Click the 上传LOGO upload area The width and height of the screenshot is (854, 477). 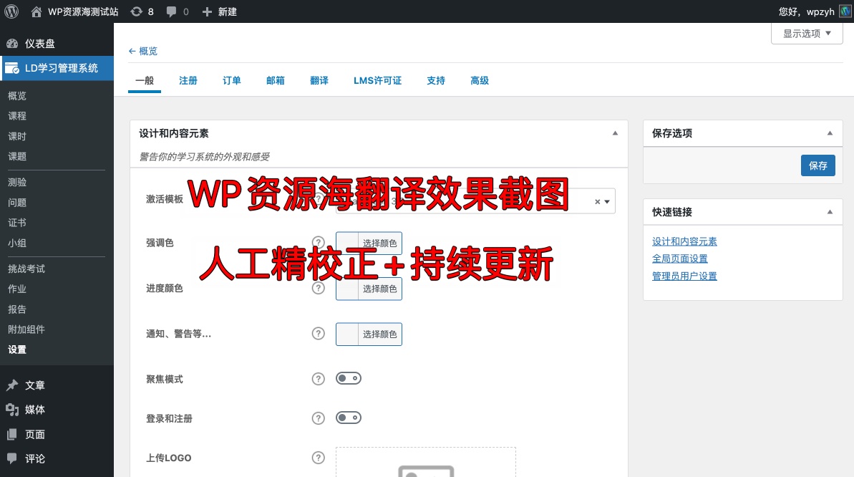[x=425, y=462]
